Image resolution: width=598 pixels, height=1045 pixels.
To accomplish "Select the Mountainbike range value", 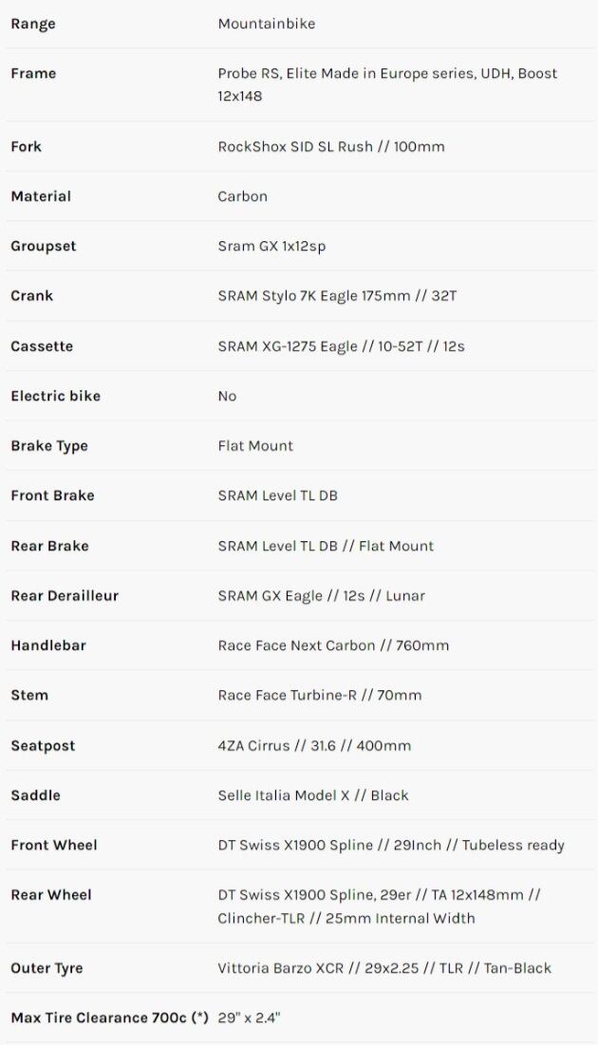I will pos(266,24).
